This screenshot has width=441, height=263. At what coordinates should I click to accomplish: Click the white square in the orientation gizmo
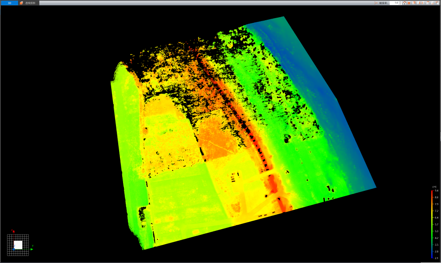[x=18, y=245]
